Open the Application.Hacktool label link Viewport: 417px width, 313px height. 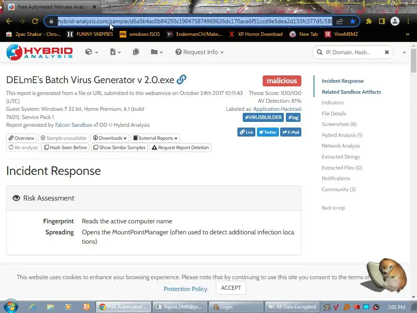tap(277, 109)
